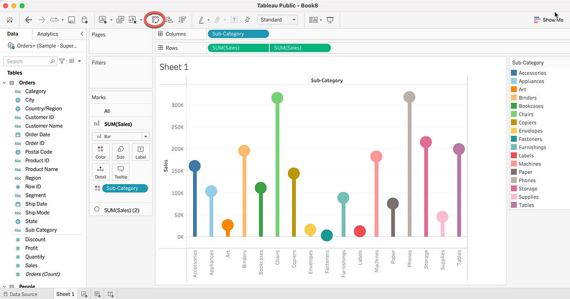The image size is (570, 299).
Task: Expand the People table tree
Action: coord(5,287)
